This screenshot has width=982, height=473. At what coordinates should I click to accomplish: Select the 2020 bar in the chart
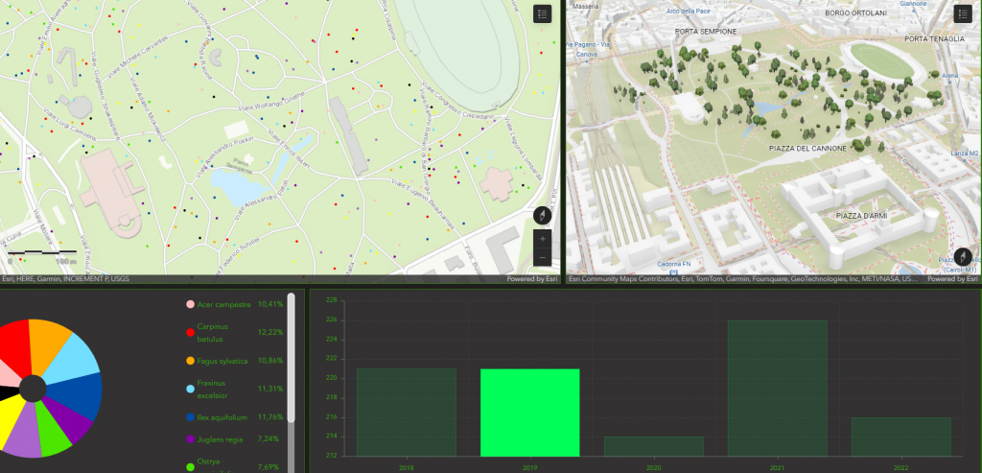click(x=654, y=446)
